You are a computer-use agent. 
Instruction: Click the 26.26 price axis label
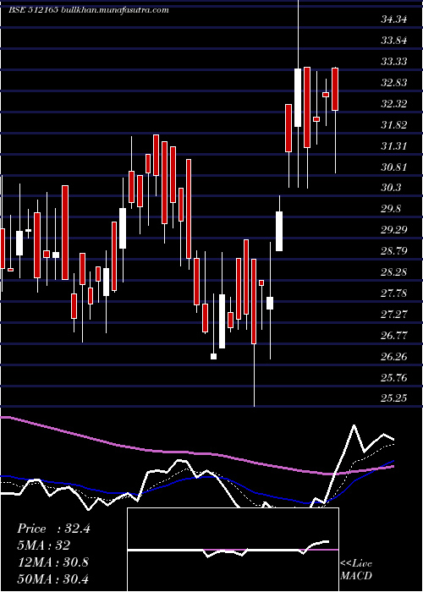394,357
